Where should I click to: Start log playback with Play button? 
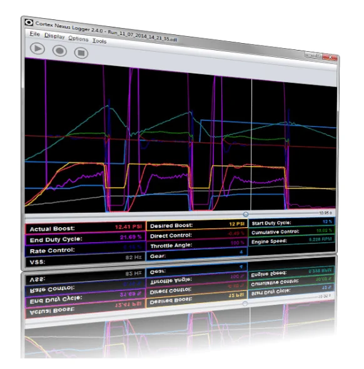click(x=38, y=49)
